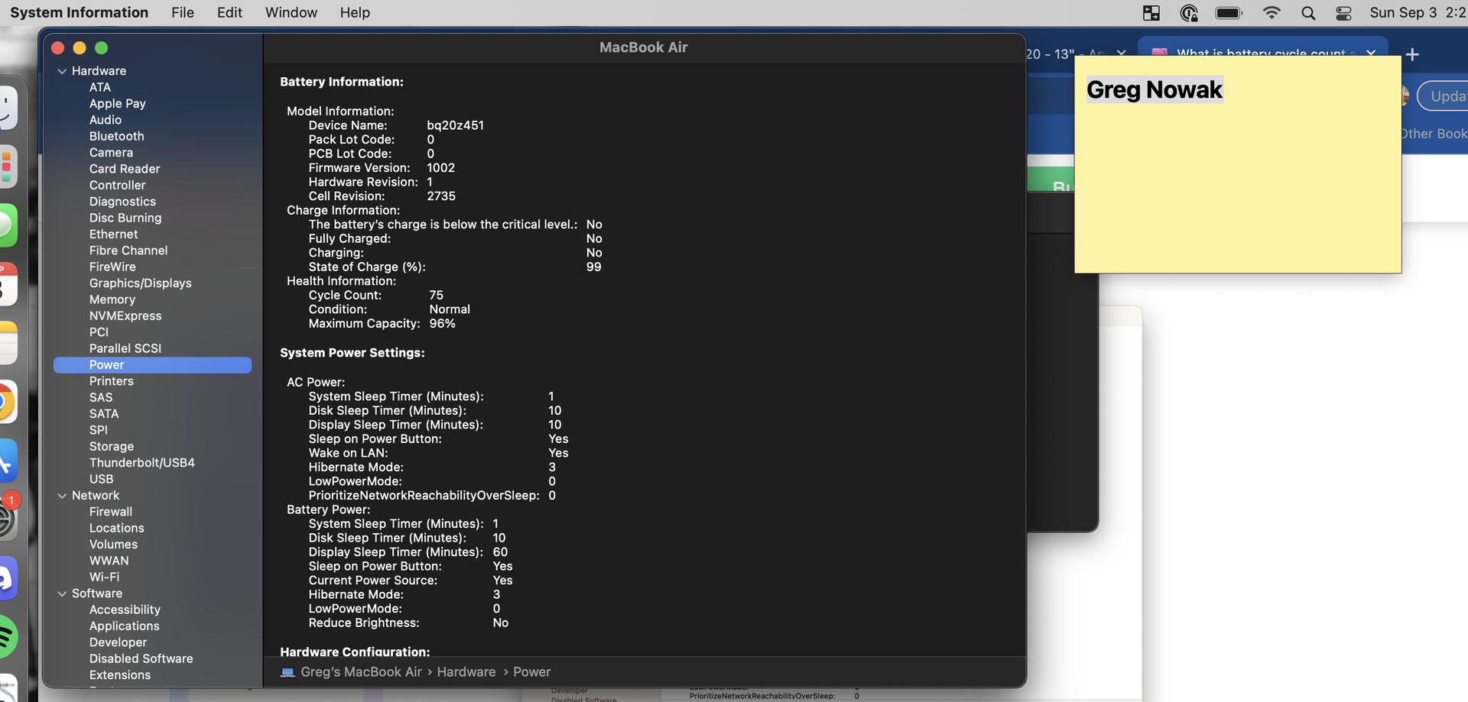The image size is (1468, 702).
Task: Select Bluetooth in the sidebar
Action: (116, 136)
